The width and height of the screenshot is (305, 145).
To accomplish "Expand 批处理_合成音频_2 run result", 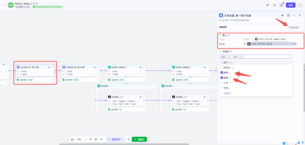I will coord(208,80).
